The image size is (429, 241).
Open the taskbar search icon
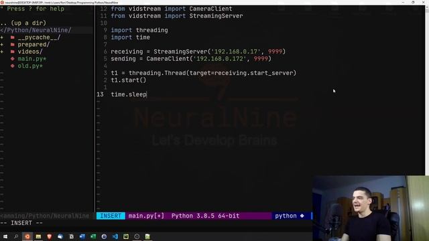[16, 236]
